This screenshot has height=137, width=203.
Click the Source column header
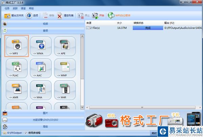[x=100, y=23]
